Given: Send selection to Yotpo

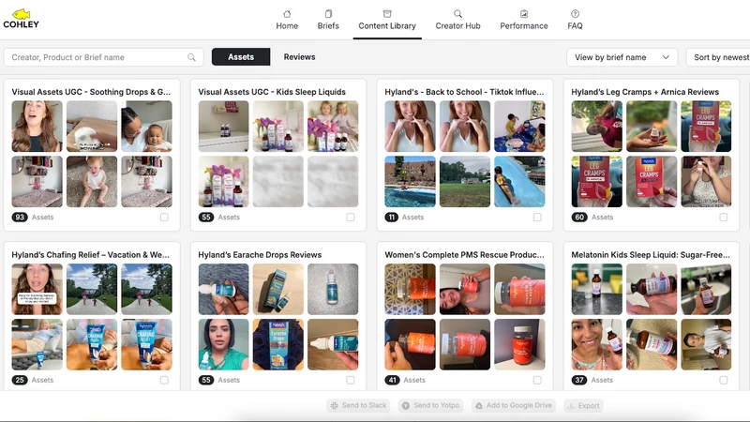Looking at the screenshot, I should pos(430,405).
